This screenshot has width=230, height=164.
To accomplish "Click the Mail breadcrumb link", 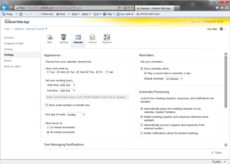I will pyautogui.click(x=7, y=29).
